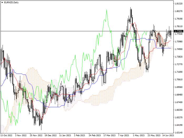Click price axis label 1.68480
Screen dimensions: 184x138
(x=178, y=95)
